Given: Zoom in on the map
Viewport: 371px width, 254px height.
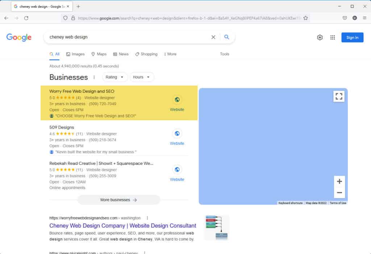Looking at the screenshot, I should click(x=339, y=181).
